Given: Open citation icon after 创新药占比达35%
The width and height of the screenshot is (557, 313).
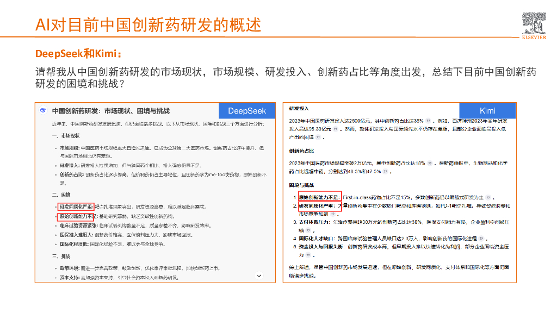Looking at the screenshot, I should point(428,121).
